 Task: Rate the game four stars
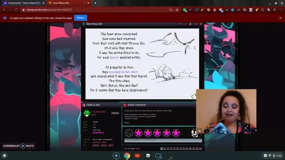click(167, 133)
